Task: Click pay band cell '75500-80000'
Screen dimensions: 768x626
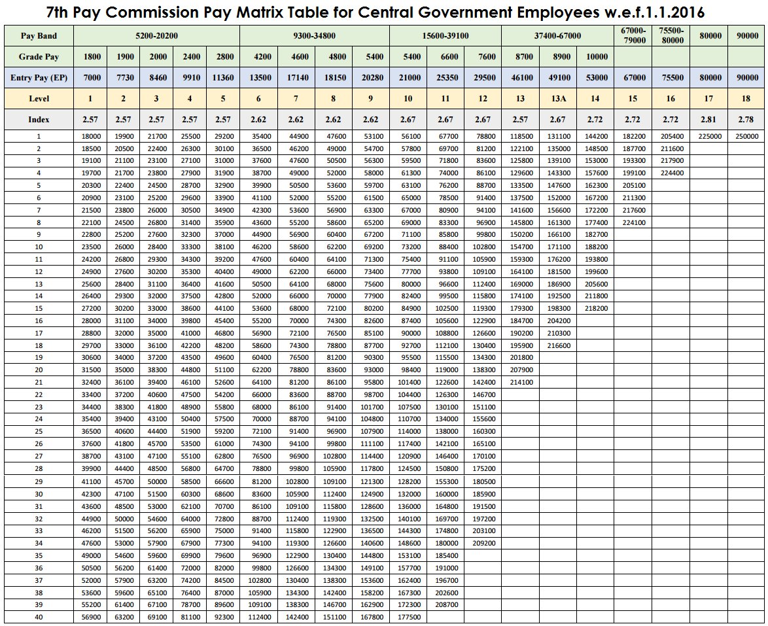Action: click(671, 36)
